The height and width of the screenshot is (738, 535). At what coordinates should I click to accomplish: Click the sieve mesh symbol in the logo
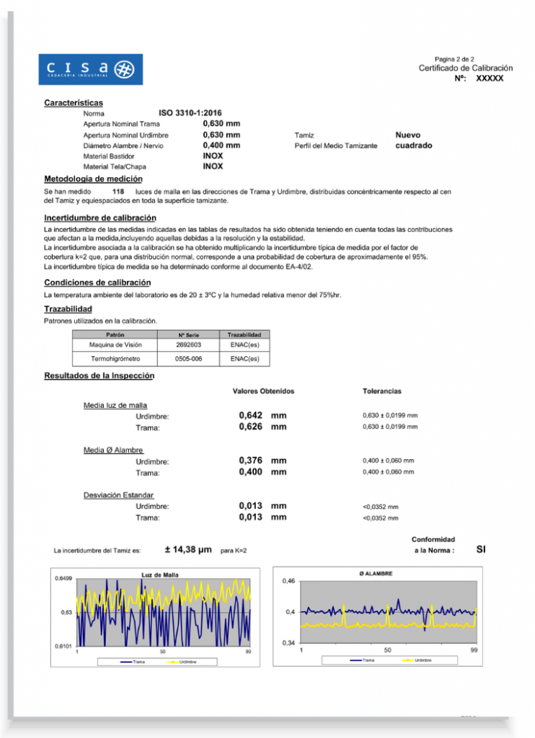click(124, 69)
